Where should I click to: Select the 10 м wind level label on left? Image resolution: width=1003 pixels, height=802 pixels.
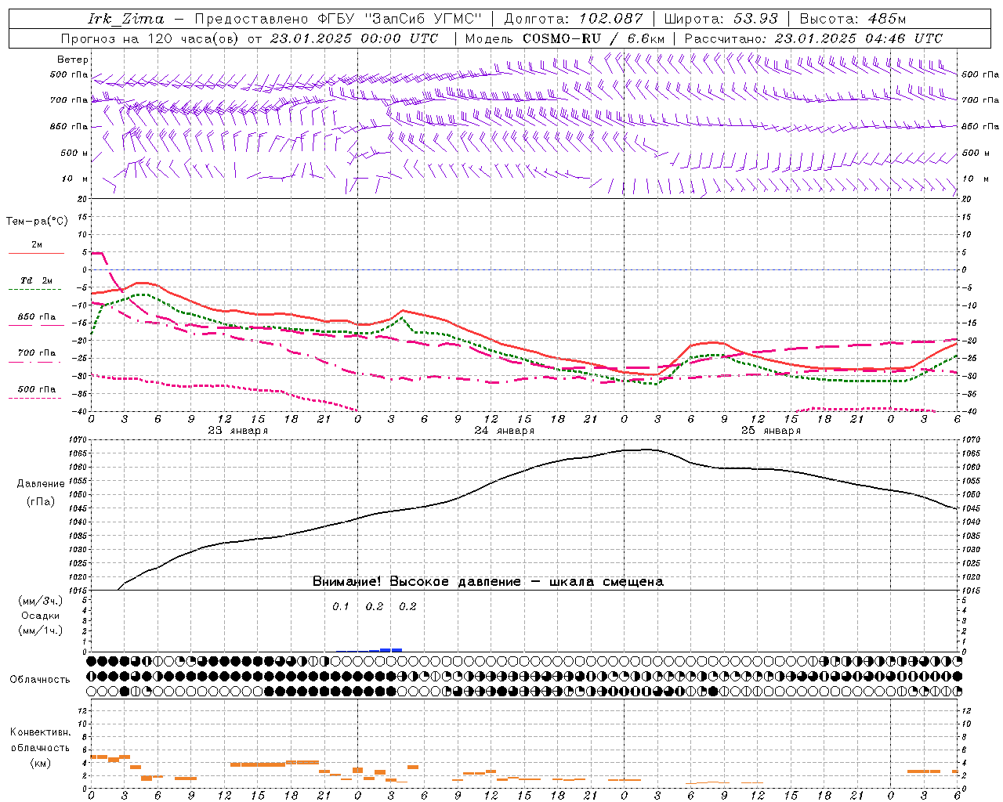[x=75, y=179]
